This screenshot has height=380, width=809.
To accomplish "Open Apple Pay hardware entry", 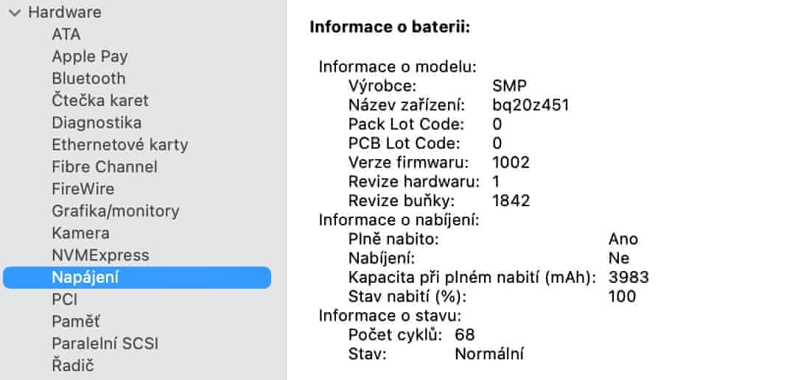I will point(89,56).
